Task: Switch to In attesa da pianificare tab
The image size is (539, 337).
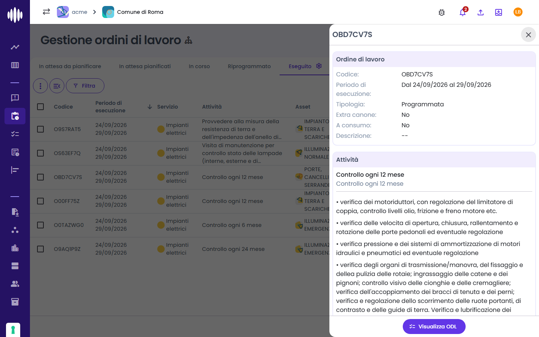Action: tap(70, 66)
